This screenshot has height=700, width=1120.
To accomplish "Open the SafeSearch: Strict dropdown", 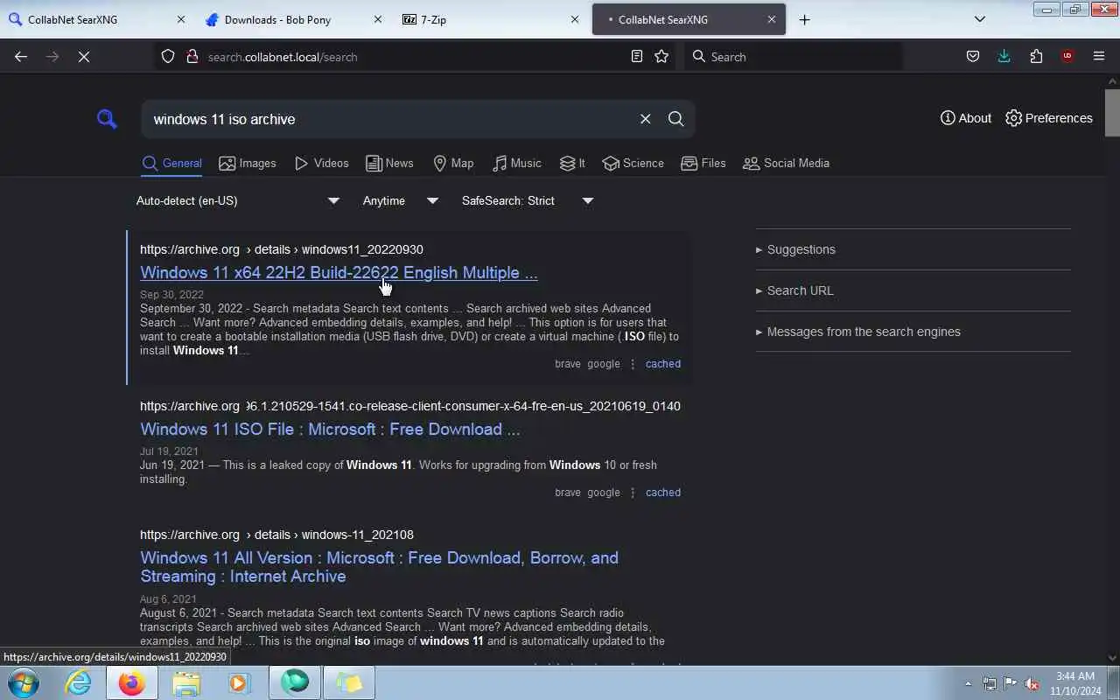I will pyautogui.click(x=528, y=200).
